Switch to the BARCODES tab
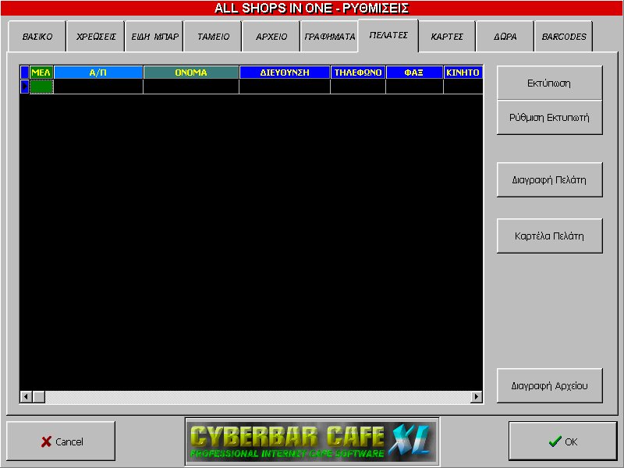The width and height of the screenshot is (624, 468). coord(564,37)
